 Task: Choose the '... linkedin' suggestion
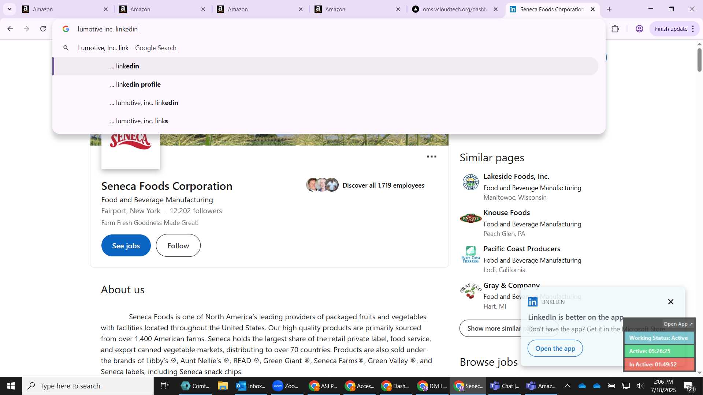pyautogui.click(x=325, y=66)
